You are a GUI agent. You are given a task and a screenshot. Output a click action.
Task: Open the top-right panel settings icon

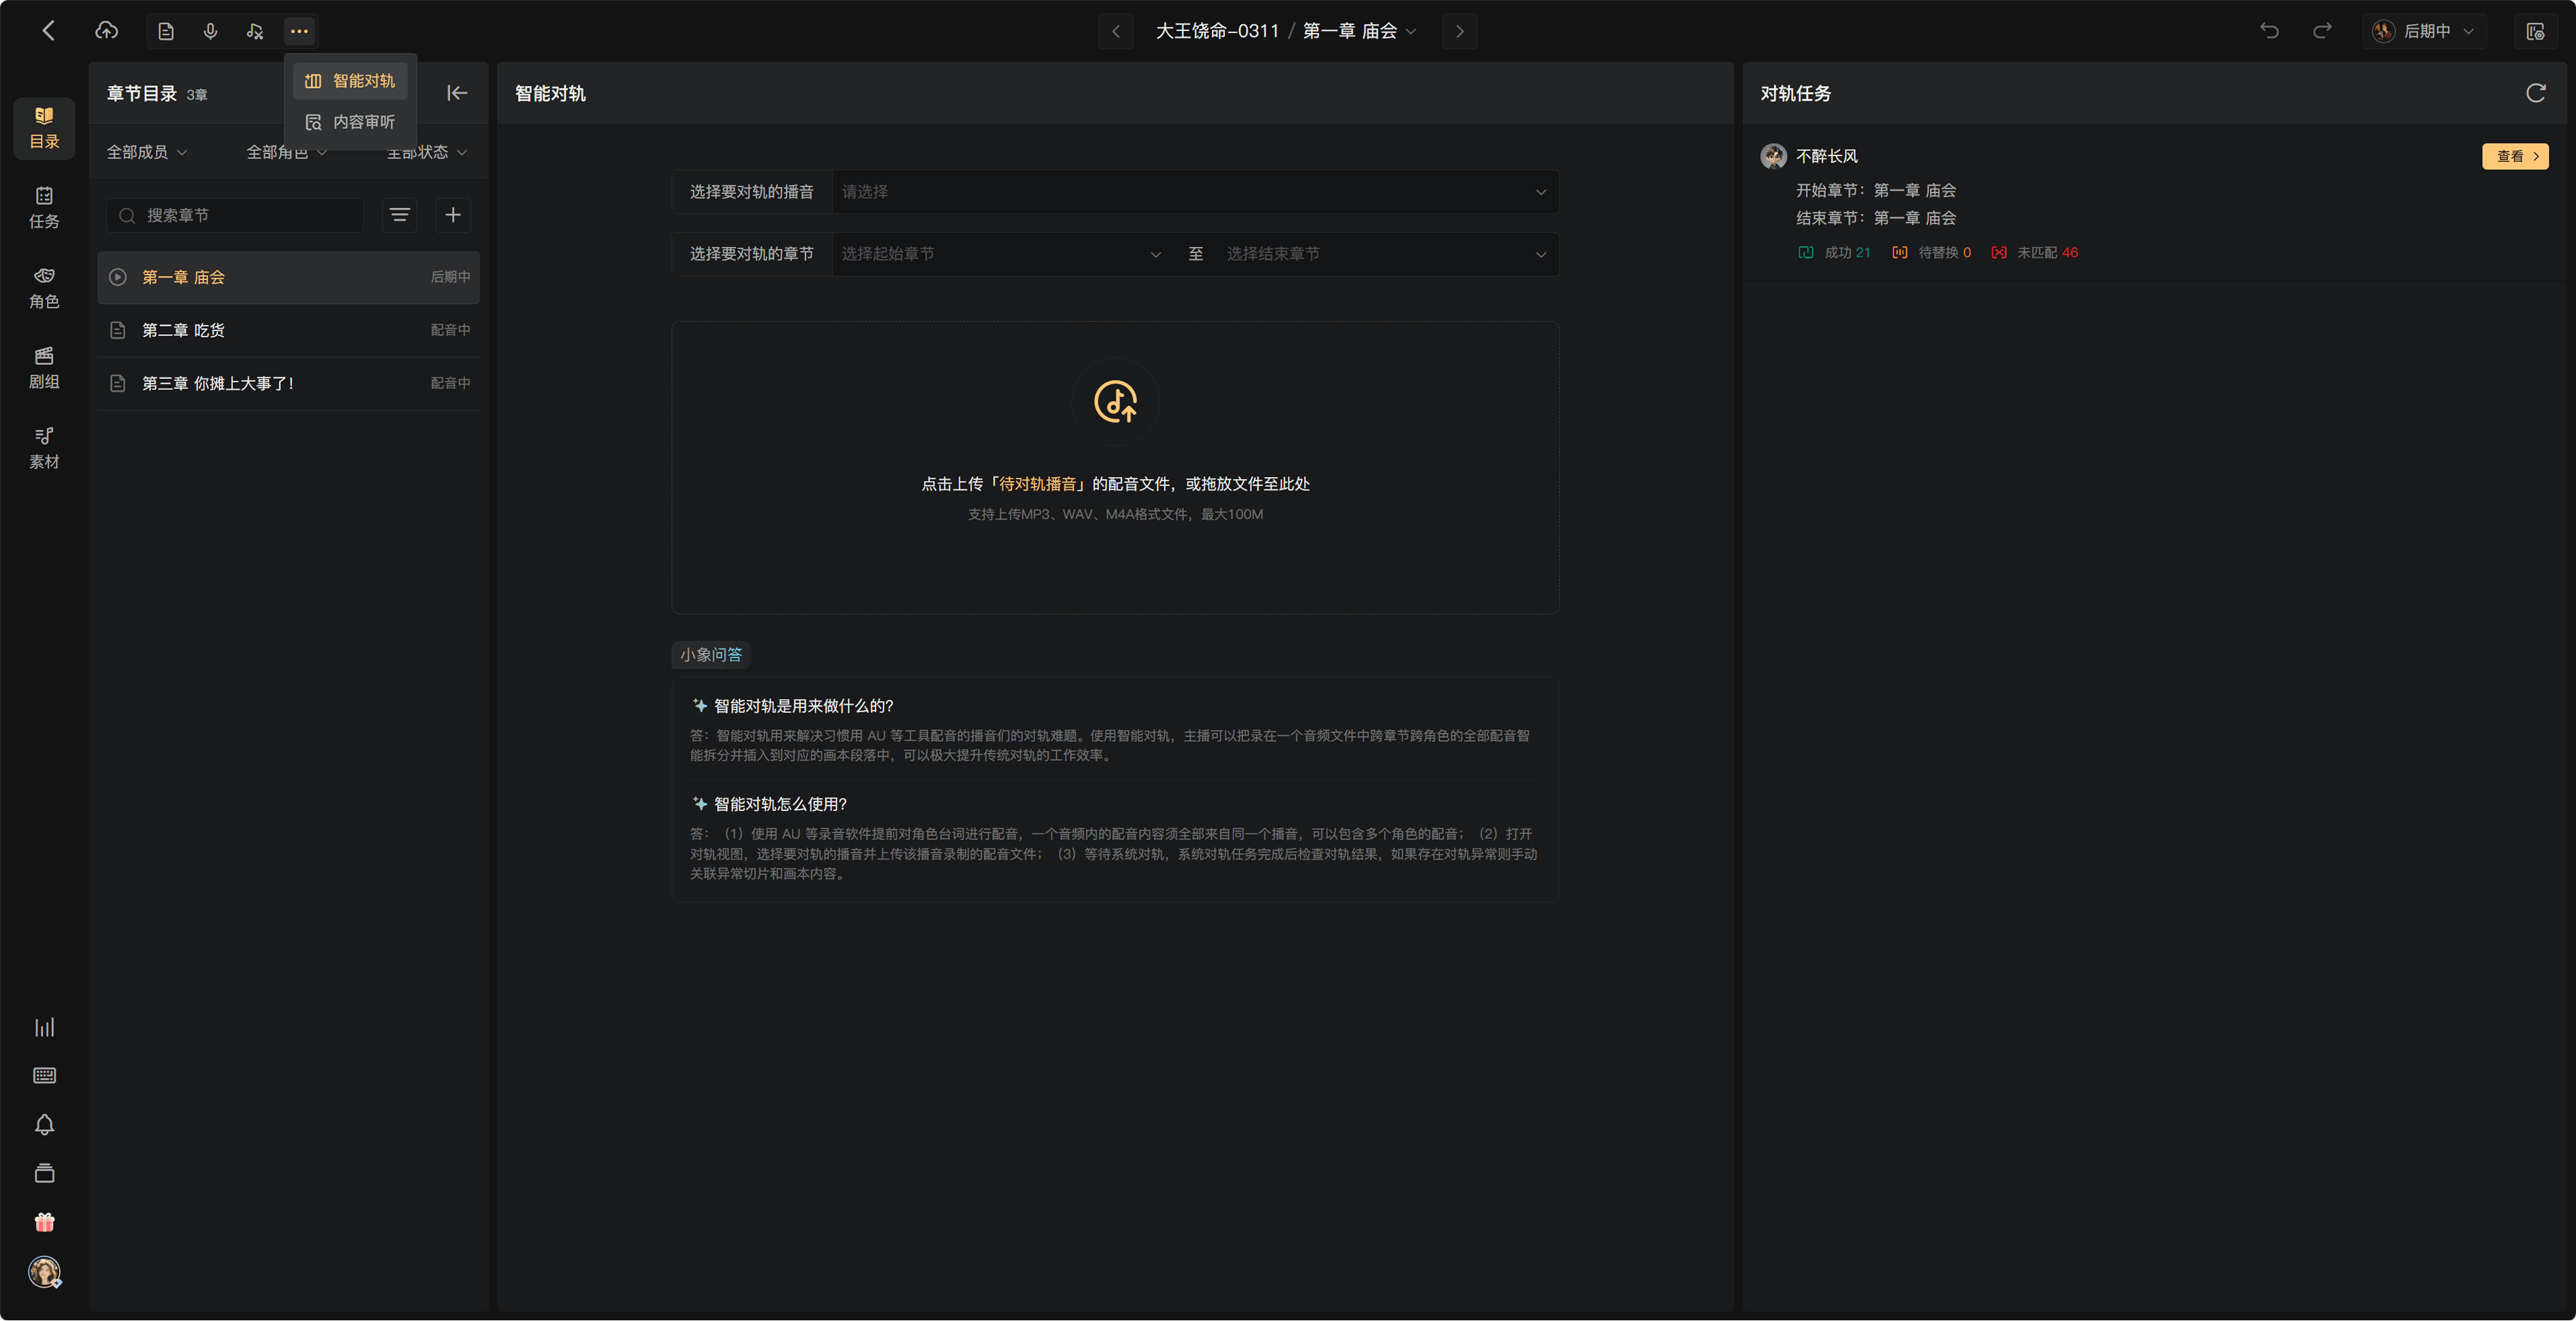tap(2535, 31)
